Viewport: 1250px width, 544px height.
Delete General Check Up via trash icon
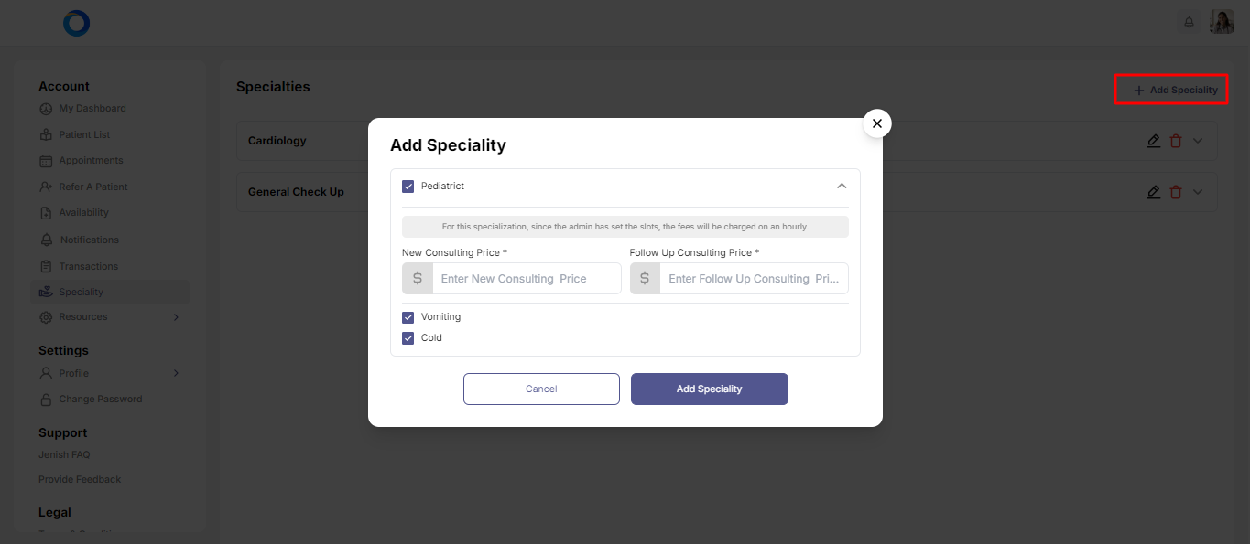point(1176,192)
